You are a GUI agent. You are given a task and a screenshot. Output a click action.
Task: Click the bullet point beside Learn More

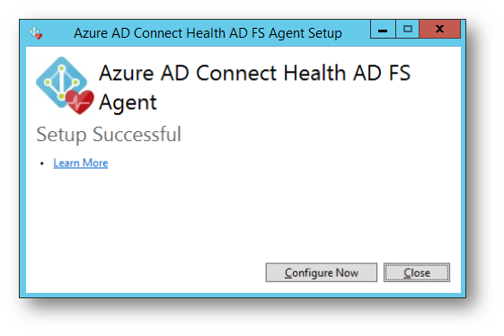[x=42, y=164]
